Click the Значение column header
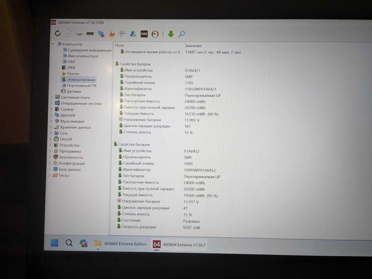The image size is (372, 279). point(193,46)
